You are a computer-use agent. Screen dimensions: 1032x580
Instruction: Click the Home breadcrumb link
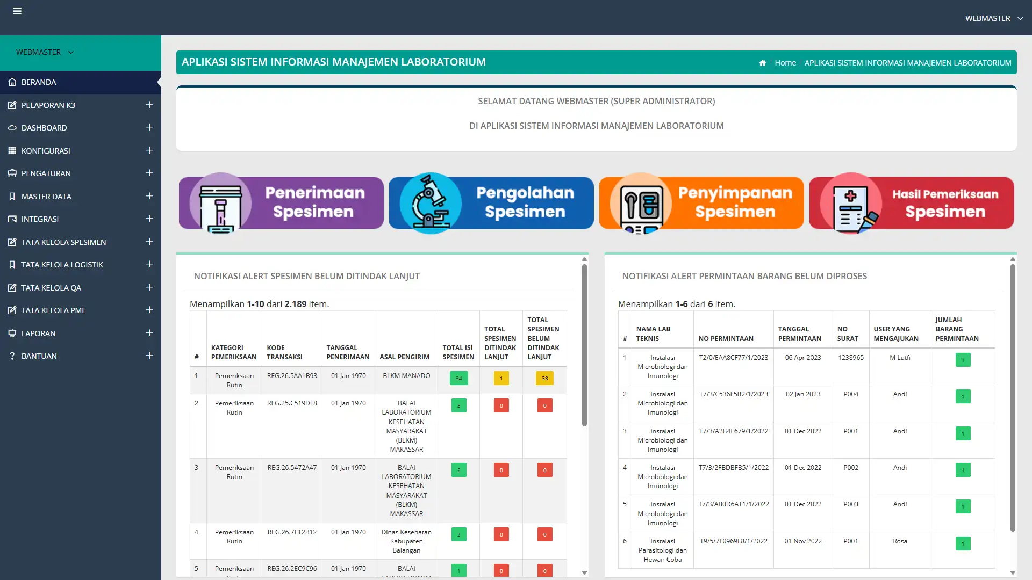point(785,63)
